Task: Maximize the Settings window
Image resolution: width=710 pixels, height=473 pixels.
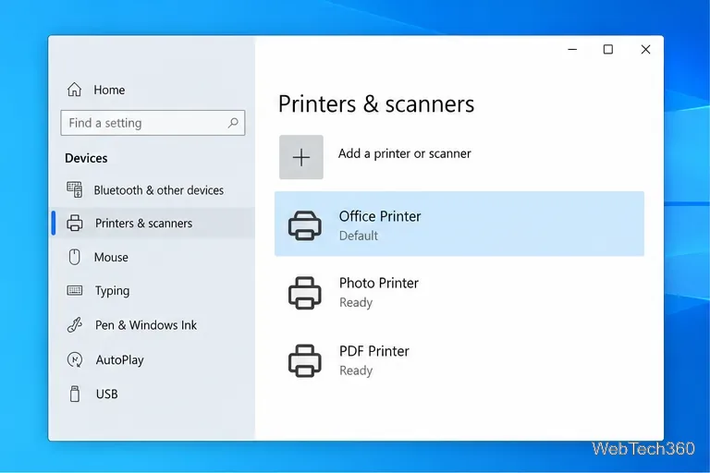Action: pos(608,49)
